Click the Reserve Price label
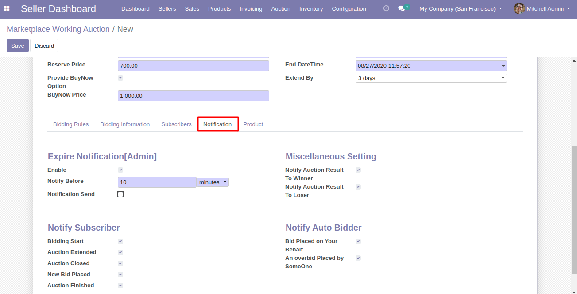The width and height of the screenshot is (577, 294). coord(66,65)
